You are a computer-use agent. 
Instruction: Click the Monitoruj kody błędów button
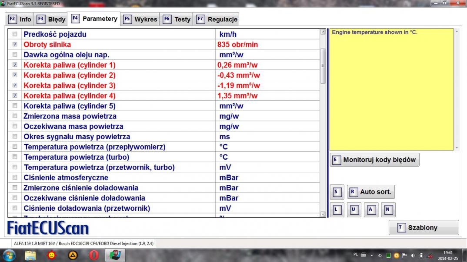tap(374, 160)
